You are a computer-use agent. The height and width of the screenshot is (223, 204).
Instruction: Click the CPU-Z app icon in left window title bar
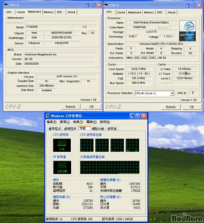click(6, 5)
